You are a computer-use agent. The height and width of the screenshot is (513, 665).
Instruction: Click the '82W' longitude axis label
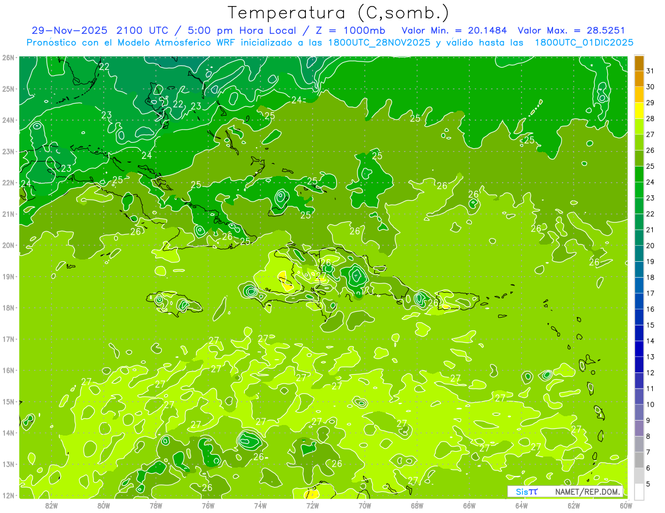pyautogui.click(x=52, y=505)
